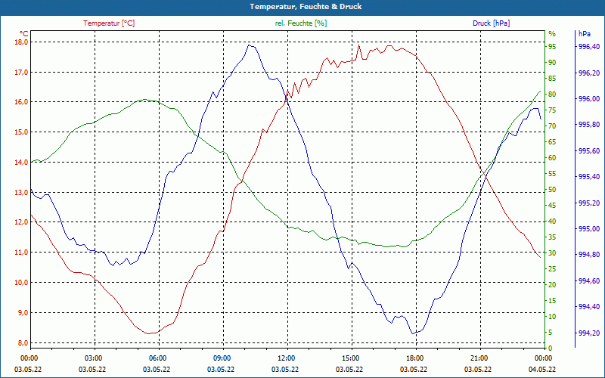This screenshot has width=605, height=378.
Task: Click the '8,0' temperature axis value
Action: [x=23, y=342]
